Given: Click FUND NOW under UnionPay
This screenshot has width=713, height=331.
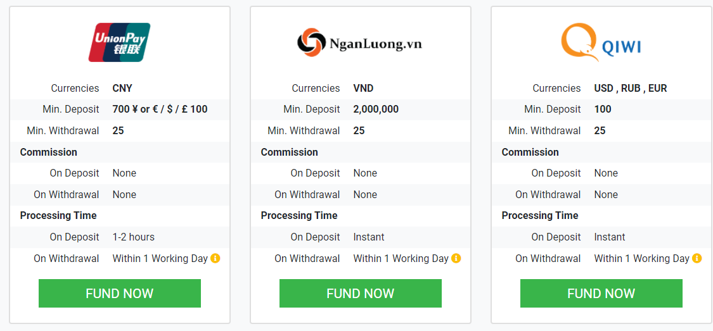Looking at the screenshot, I should [x=120, y=293].
